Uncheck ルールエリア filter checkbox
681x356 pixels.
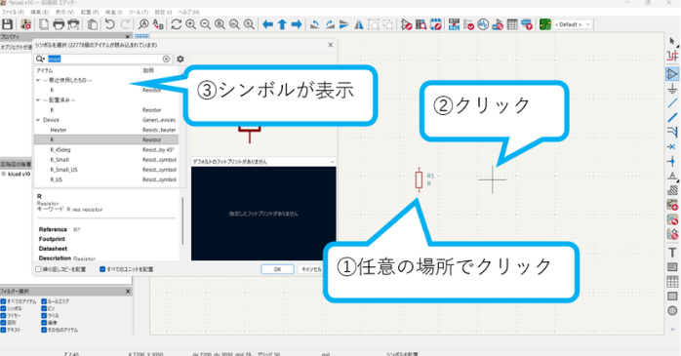[x=44, y=301]
